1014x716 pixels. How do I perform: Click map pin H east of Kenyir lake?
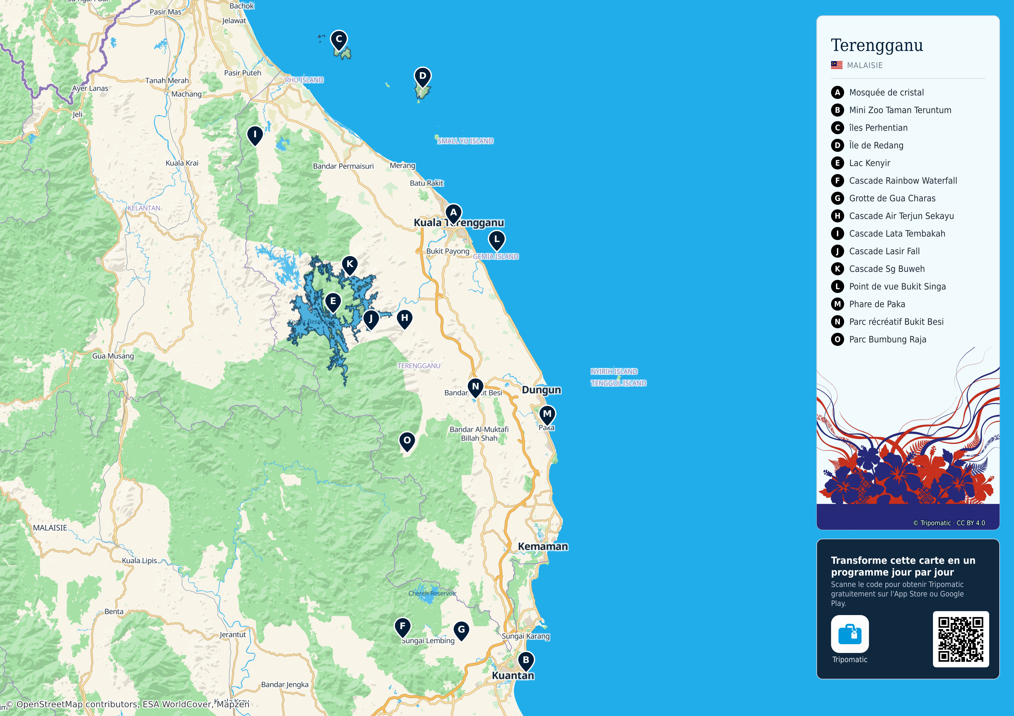404,319
